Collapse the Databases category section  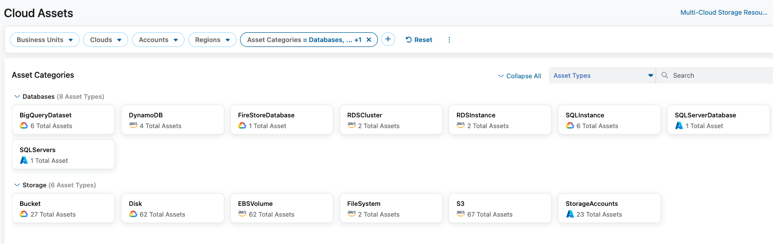[17, 96]
